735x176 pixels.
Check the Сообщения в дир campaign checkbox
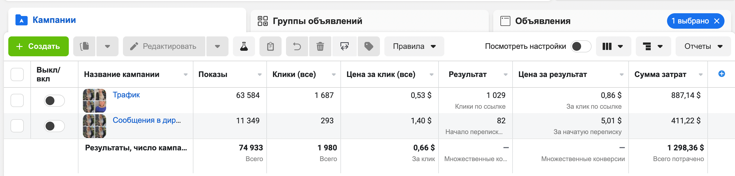click(17, 126)
